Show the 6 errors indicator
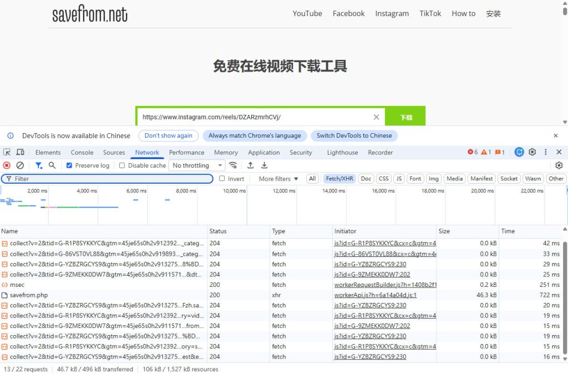Viewport: 568px width, 374px height. pos(473,152)
